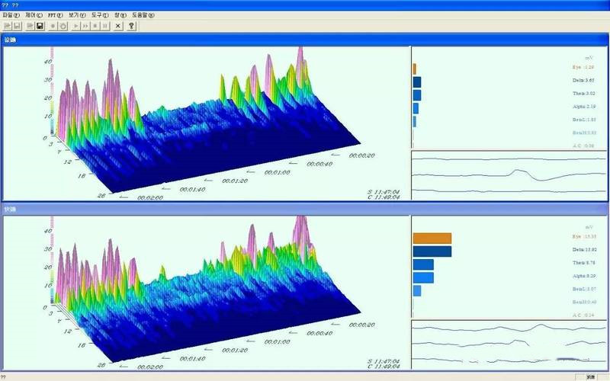Click the 00:01:00 time label on upper plot

coord(277,173)
